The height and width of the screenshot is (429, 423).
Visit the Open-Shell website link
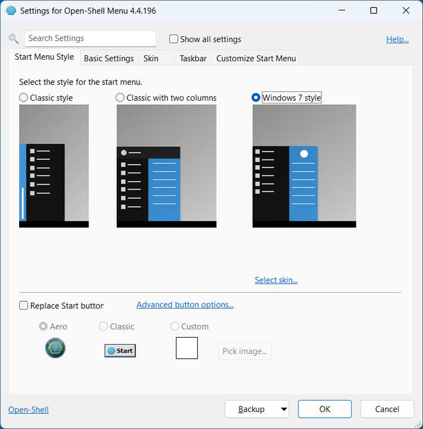click(x=29, y=409)
